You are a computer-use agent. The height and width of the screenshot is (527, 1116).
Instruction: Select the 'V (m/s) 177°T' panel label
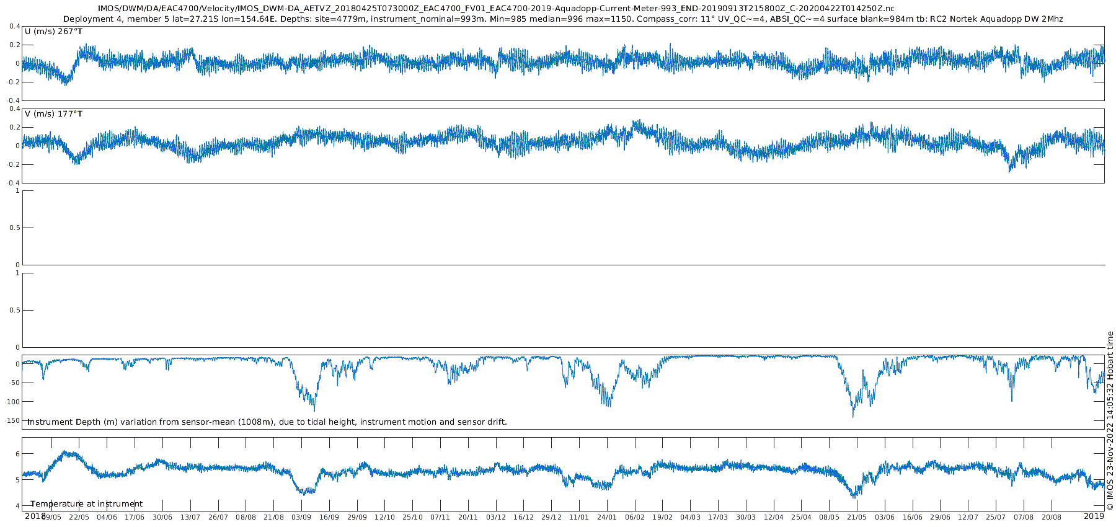pyautogui.click(x=54, y=114)
